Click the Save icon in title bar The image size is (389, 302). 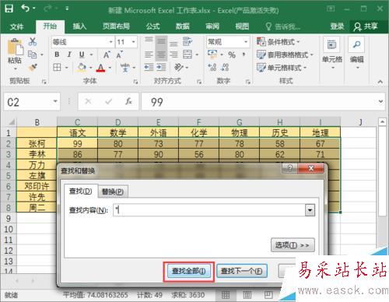pos(9,9)
